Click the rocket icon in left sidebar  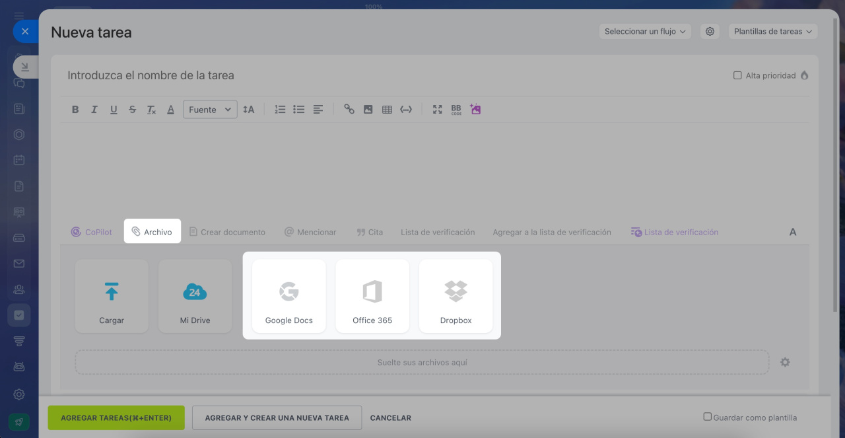[x=18, y=423]
